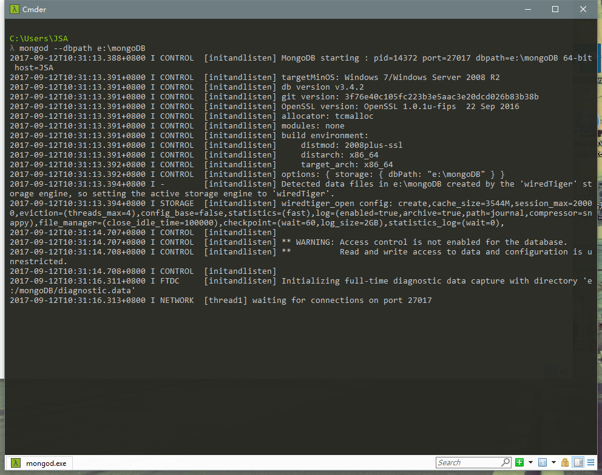Click 'distarch: x86_64' log text
Screen dimensions: 602x475
point(339,155)
